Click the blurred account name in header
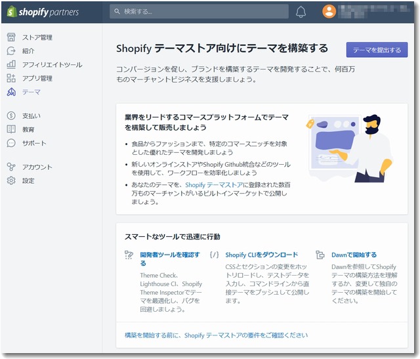420x359 pixels. click(374, 12)
